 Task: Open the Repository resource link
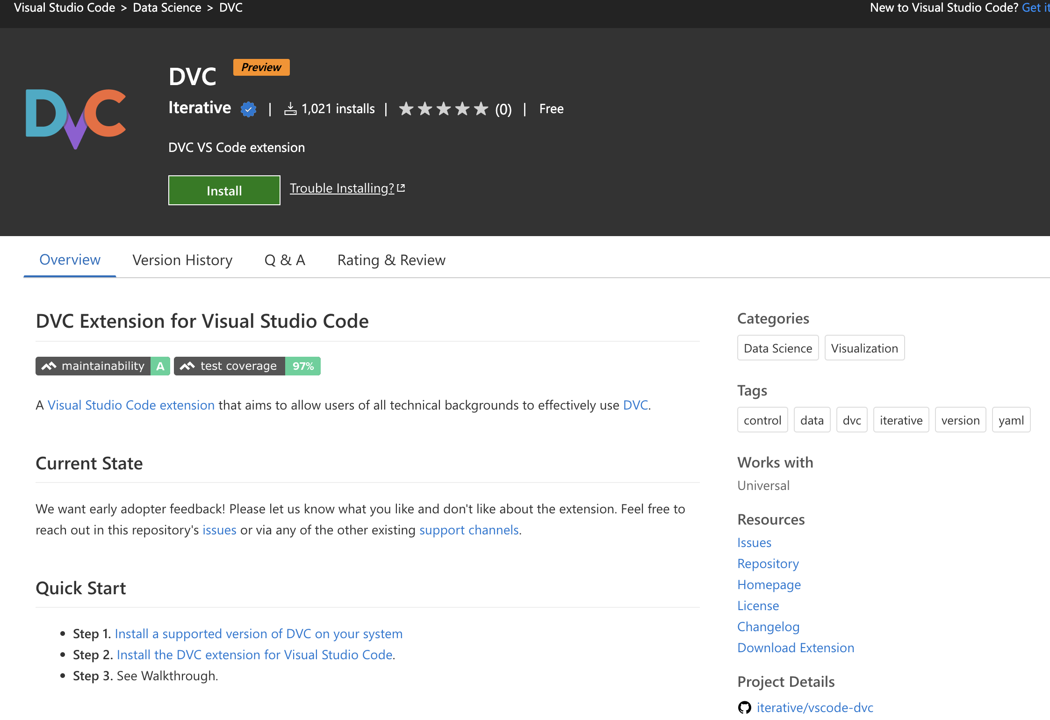[x=768, y=564]
